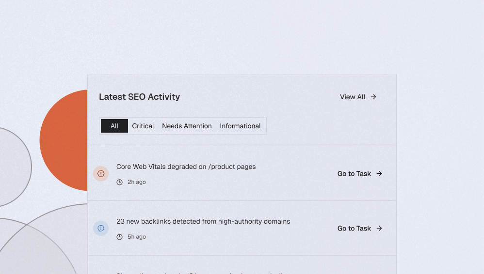Go to Task for new backlinks
484x274 pixels.
click(360, 228)
